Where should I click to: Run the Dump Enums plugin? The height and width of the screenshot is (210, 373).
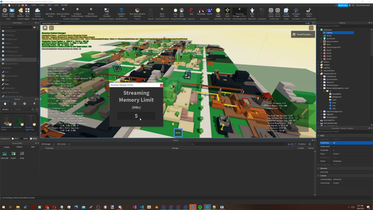coord(278,12)
